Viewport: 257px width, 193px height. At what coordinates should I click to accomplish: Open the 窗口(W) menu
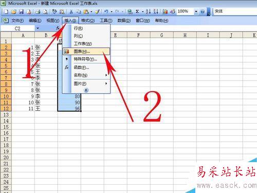pos(143,21)
